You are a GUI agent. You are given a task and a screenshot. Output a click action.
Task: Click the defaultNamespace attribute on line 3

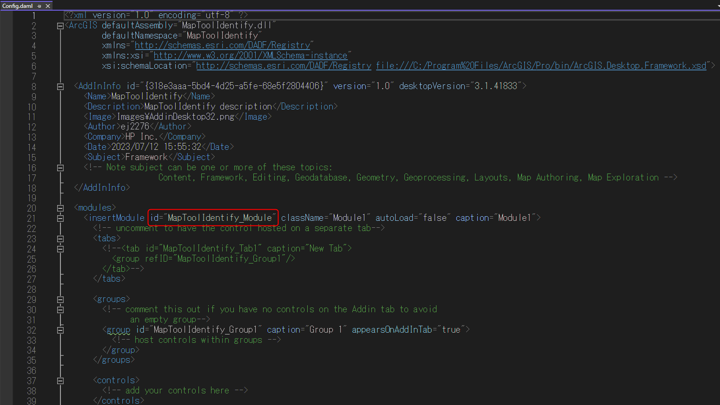pyautogui.click(x=182, y=36)
